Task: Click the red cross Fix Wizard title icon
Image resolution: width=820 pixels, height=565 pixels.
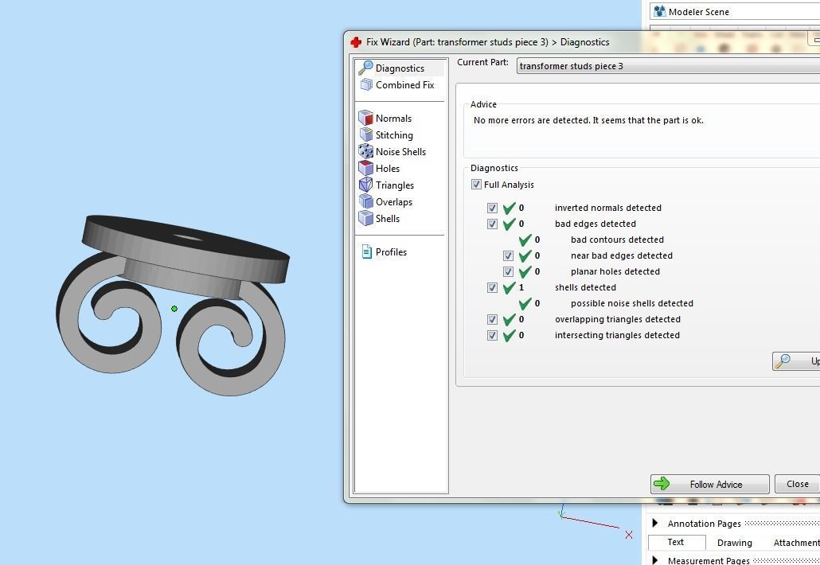Action: [356, 42]
